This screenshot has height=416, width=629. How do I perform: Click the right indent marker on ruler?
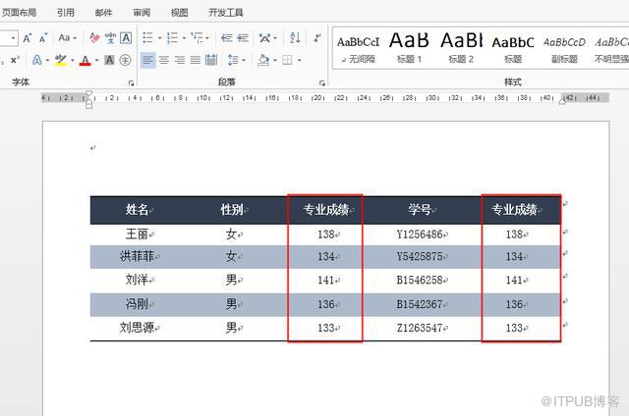(562, 101)
